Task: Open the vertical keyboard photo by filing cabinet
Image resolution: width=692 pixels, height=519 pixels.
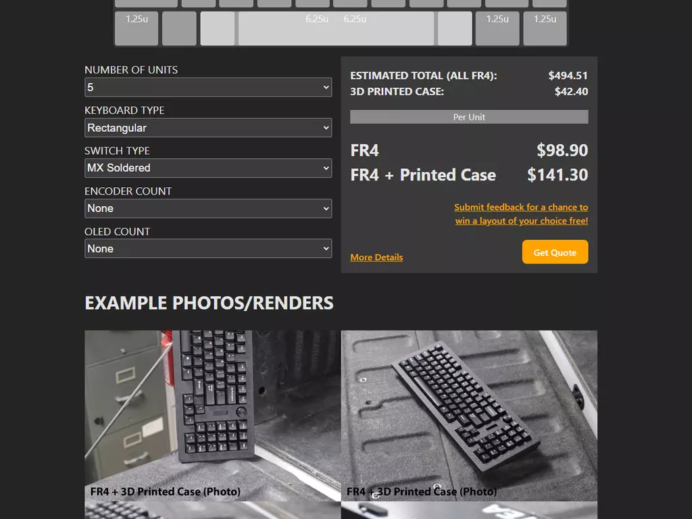Action: coord(213,416)
